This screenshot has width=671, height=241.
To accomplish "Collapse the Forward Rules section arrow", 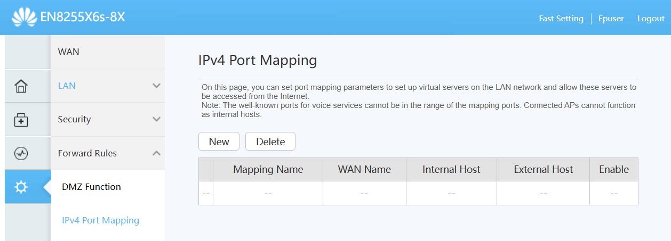I will [156, 153].
